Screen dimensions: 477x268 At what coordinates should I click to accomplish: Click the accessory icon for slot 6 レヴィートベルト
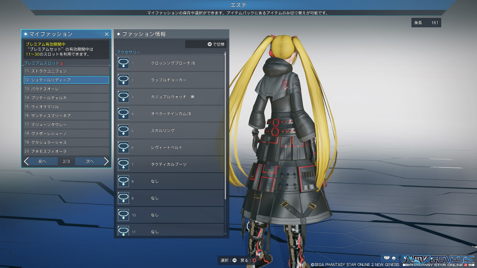[x=123, y=147]
